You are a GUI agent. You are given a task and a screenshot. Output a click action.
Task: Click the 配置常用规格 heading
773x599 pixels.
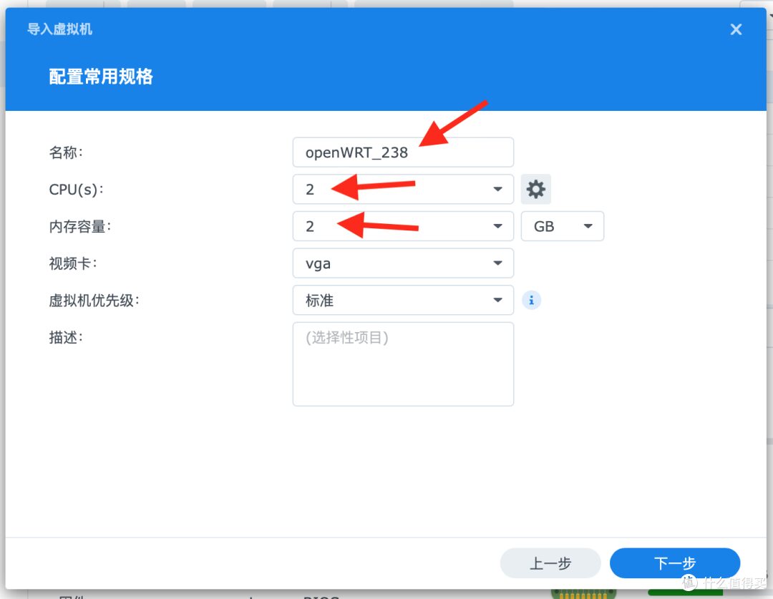pyautogui.click(x=101, y=77)
